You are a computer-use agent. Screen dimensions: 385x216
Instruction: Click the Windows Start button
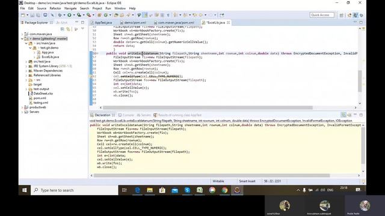tap(25, 190)
